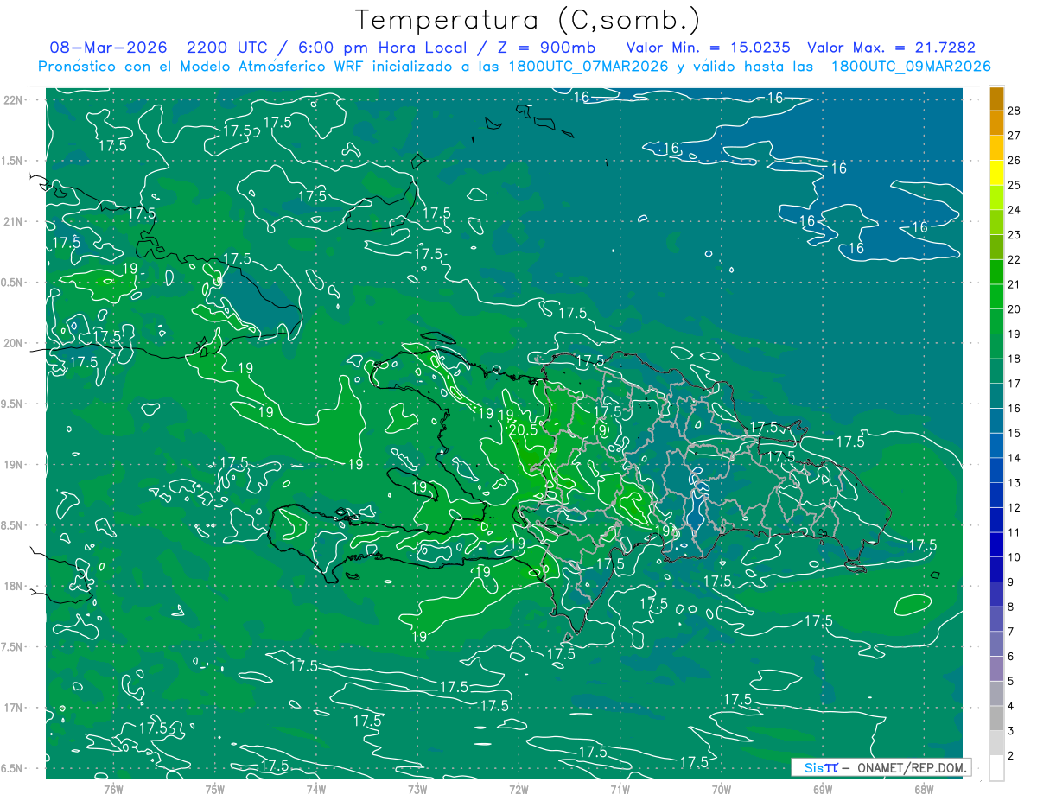Click the green legend swatch between 20 and 21
This screenshot has width=1037, height=801.
pyautogui.click(x=996, y=296)
